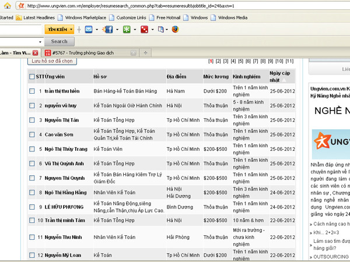Click the green asterisk toolbar icon
The image size is (350, 262).
click(x=127, y=29)
